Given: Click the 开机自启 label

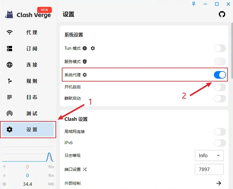Looking at the screenshot, I should point(73,87).
